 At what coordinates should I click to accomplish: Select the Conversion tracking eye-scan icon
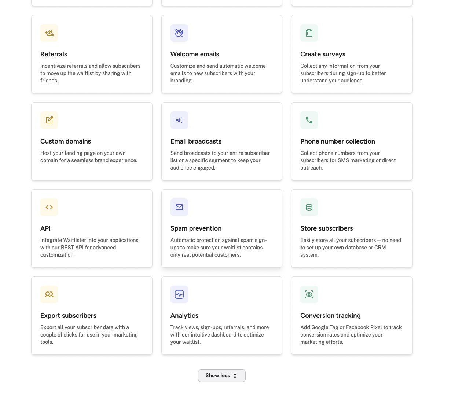pyautogui.click(x=309, y=294)
